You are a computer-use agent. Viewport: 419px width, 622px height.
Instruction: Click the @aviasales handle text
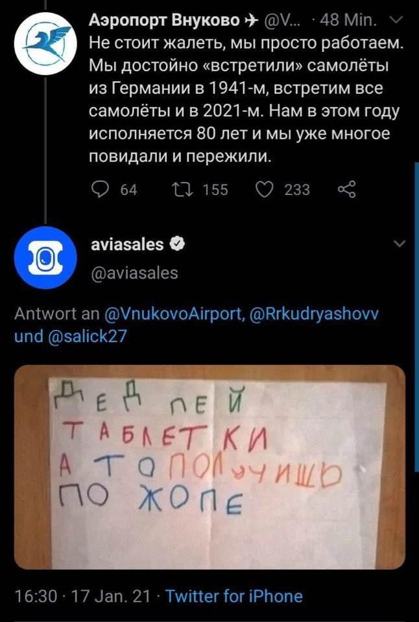[134, 273]
